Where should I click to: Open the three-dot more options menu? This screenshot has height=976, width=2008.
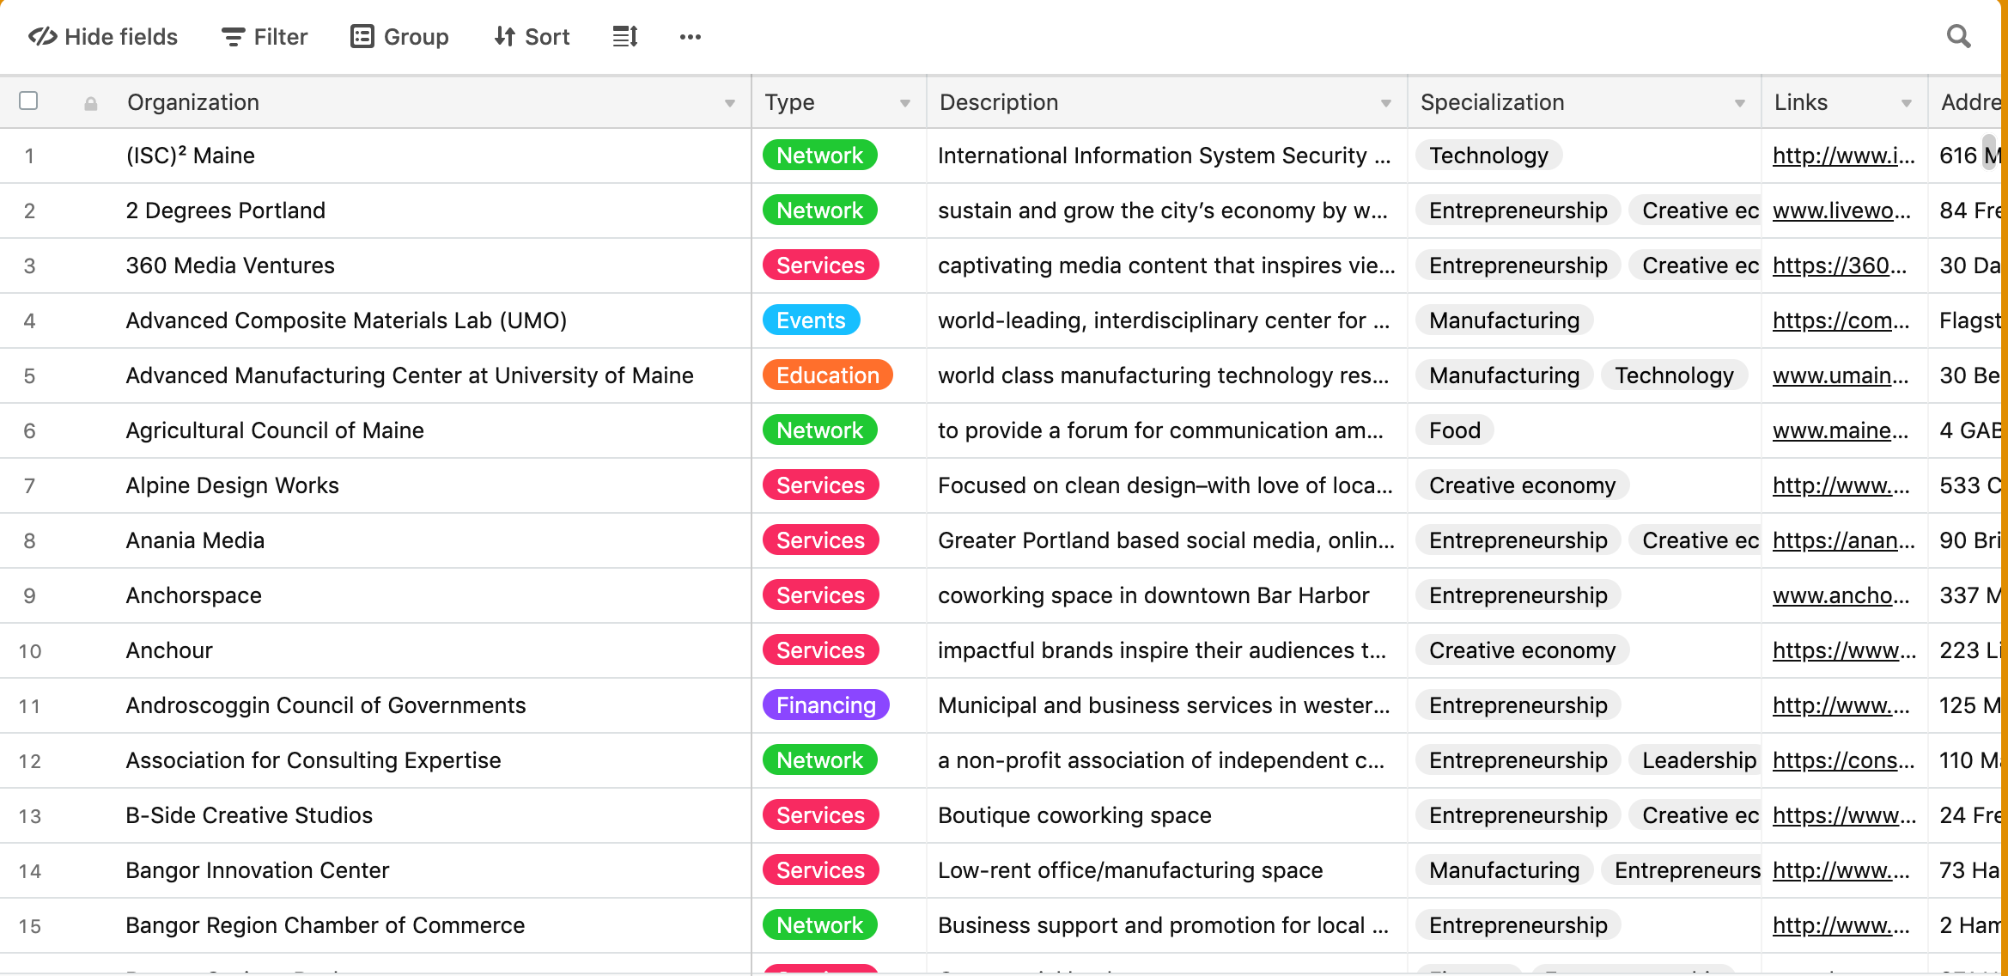pos(691,37)
